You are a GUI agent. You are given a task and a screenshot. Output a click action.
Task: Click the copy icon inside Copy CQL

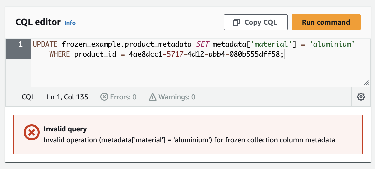236,22
